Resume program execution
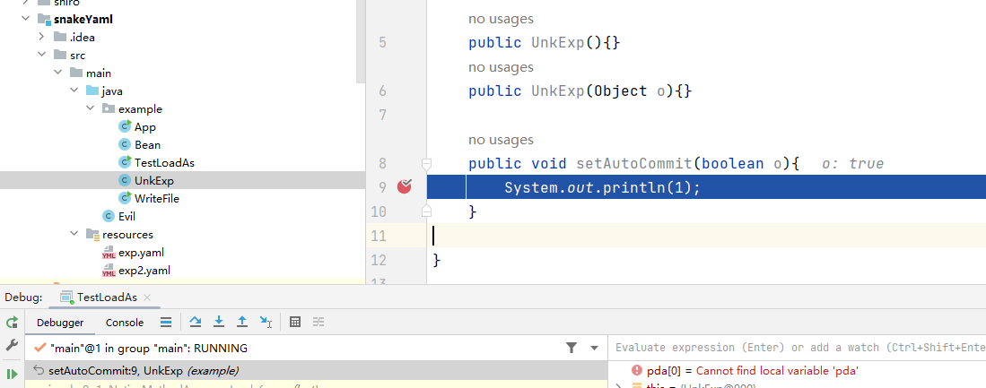The width and height of the screenshot is (986, 388). pos(12,374)
